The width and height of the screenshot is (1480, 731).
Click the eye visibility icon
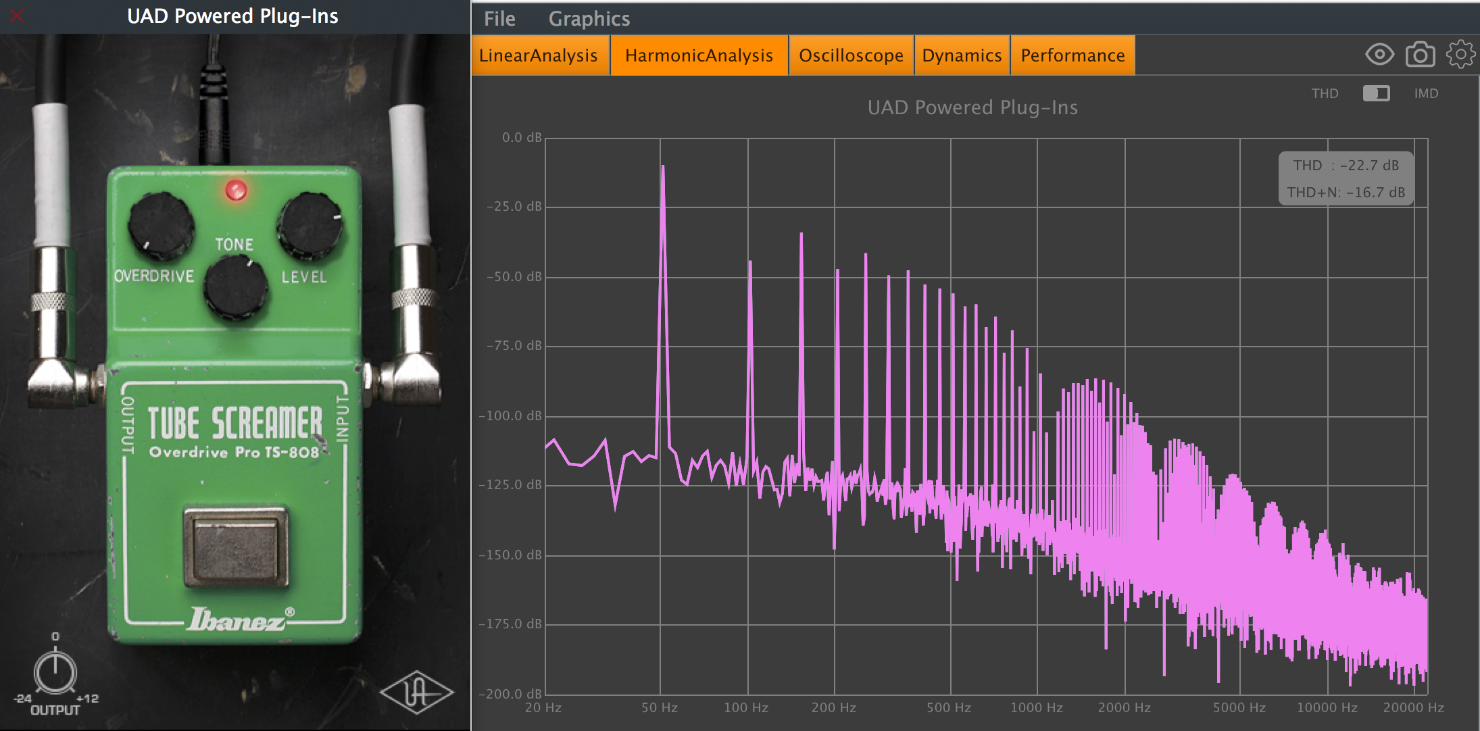(1379, 54)
